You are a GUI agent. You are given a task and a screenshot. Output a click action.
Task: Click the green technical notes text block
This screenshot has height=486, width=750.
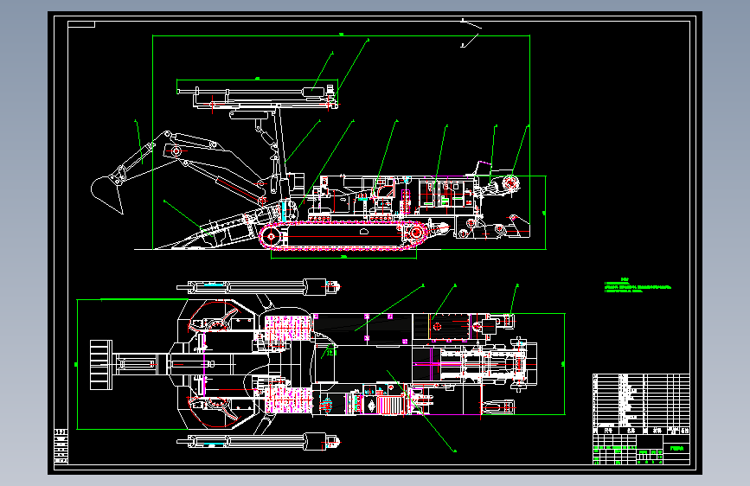click(638, 285)
